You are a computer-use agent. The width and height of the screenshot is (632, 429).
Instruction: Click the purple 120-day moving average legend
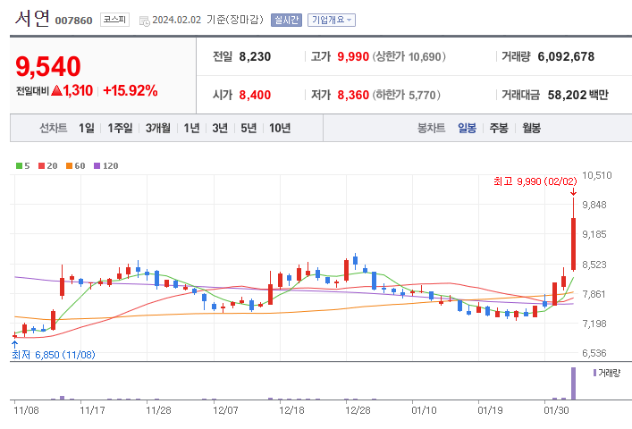pyautogui.click(x=106, y=165)
